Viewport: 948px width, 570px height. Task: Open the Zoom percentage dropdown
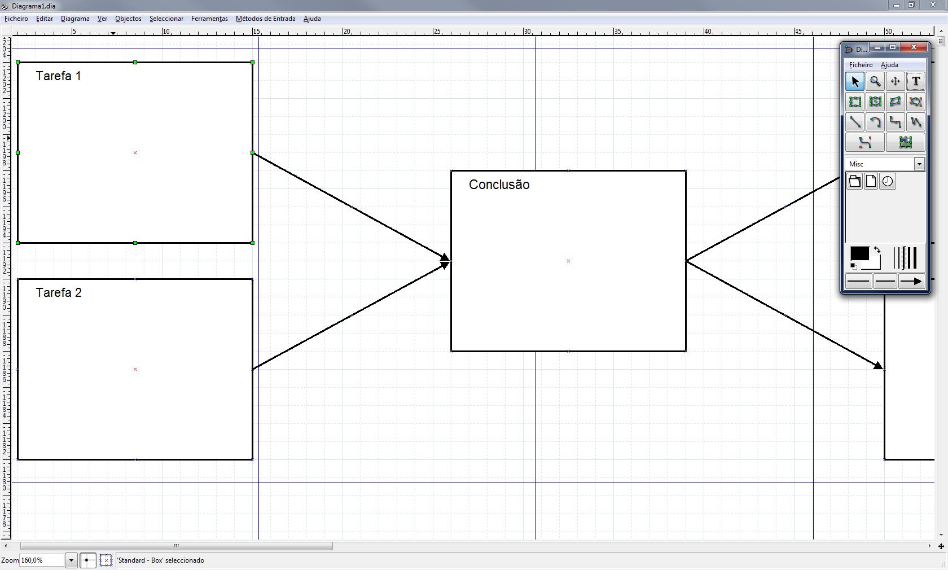pos(71,560)
